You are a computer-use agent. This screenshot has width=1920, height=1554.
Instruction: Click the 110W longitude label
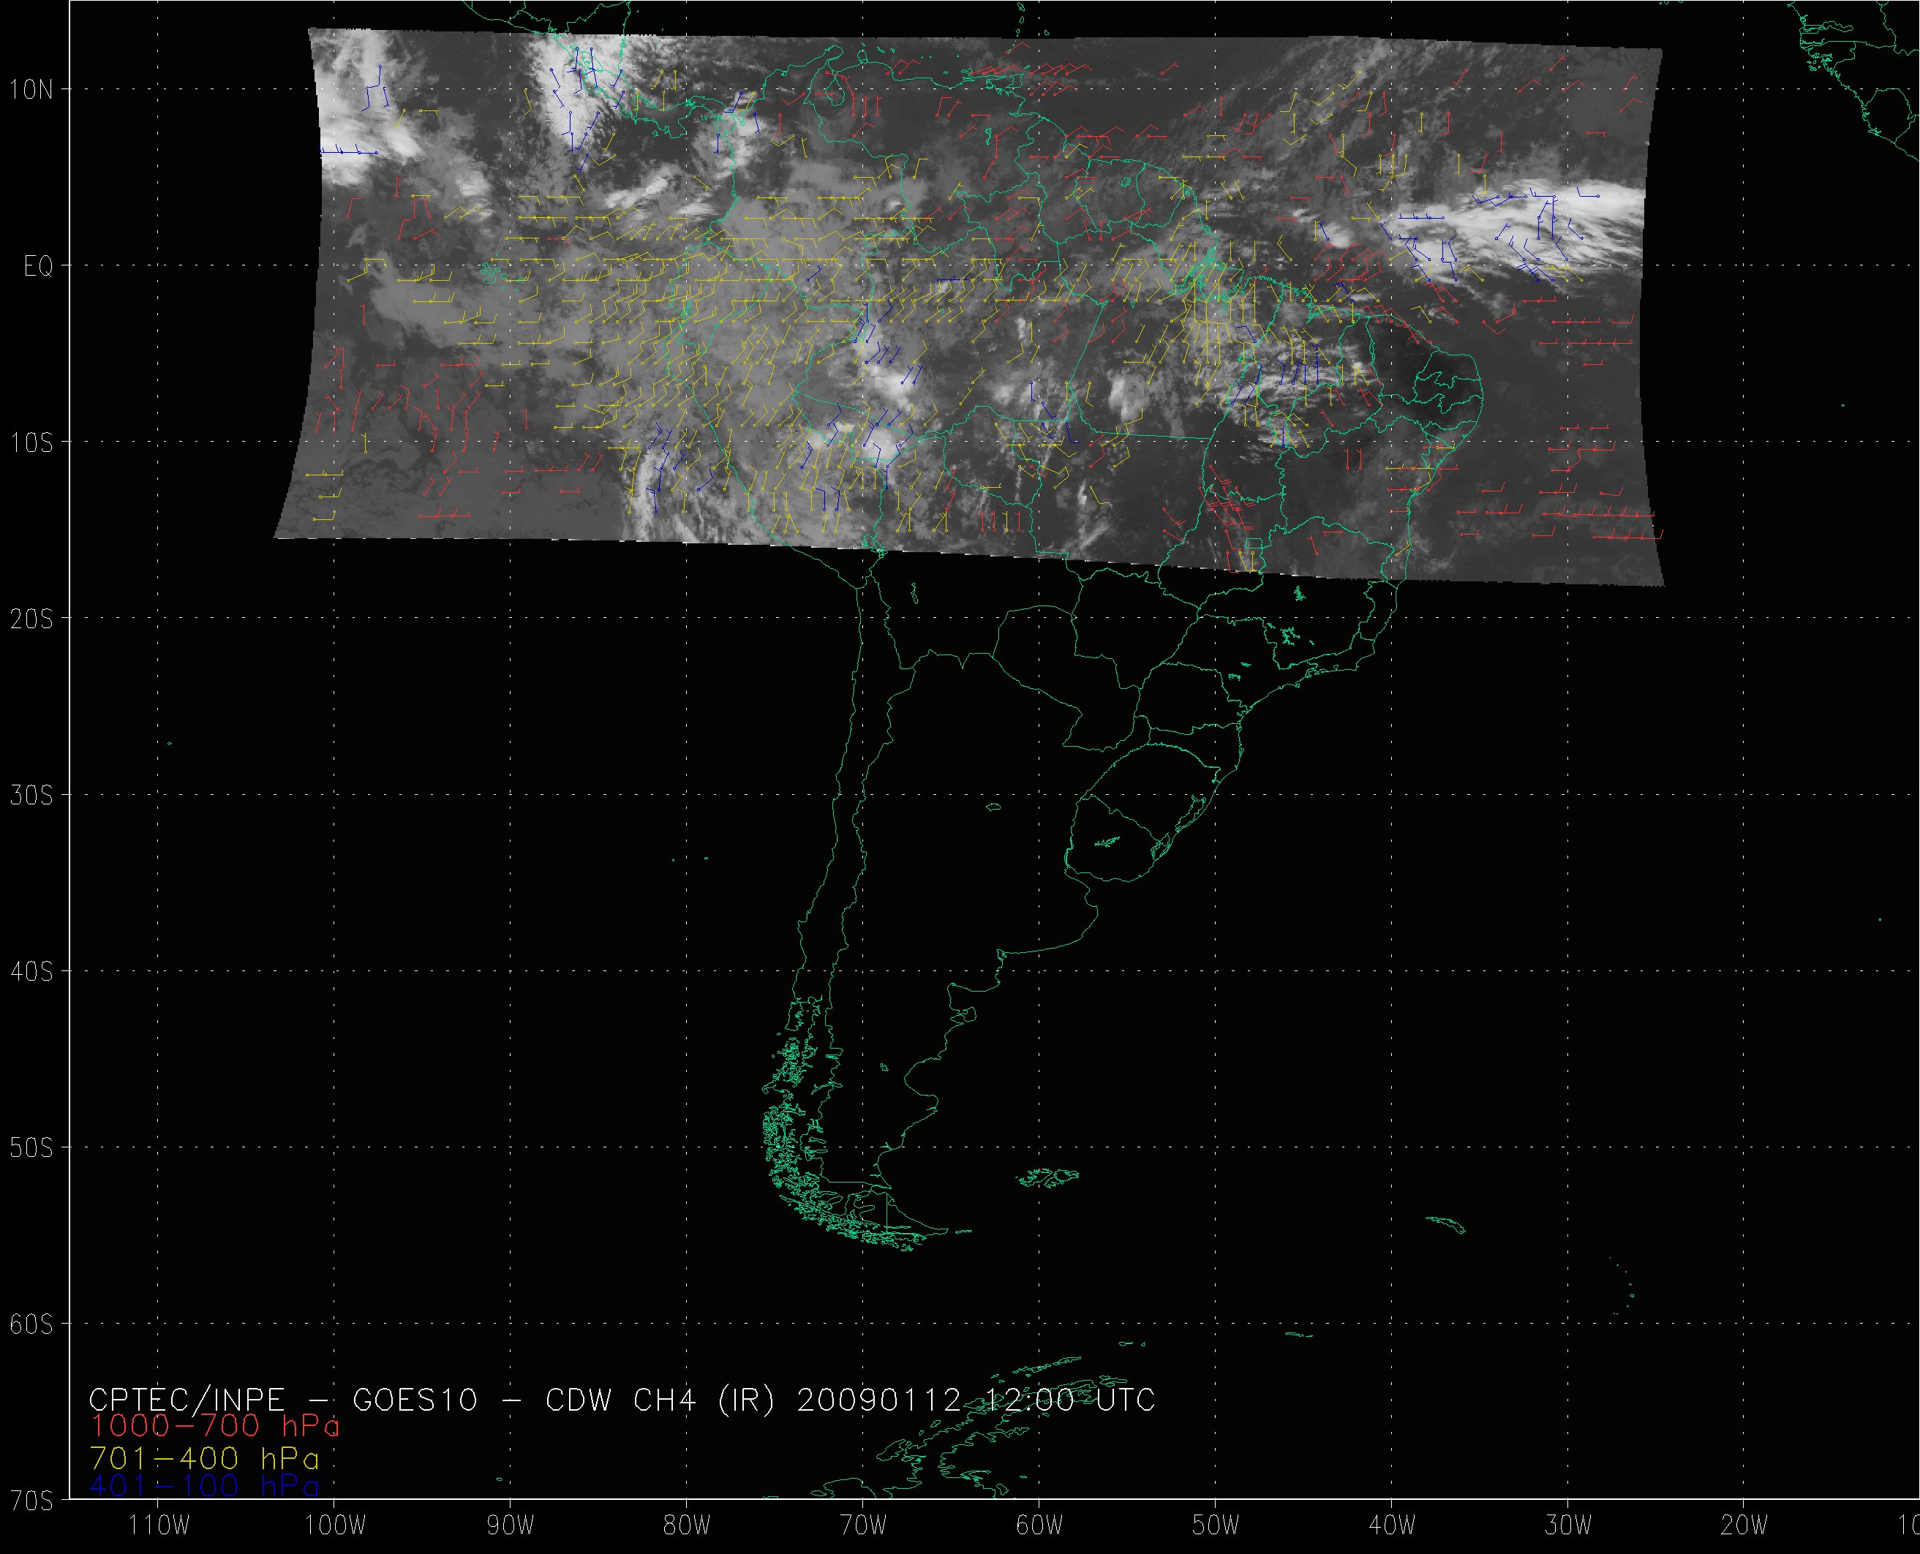[159, 1525]
